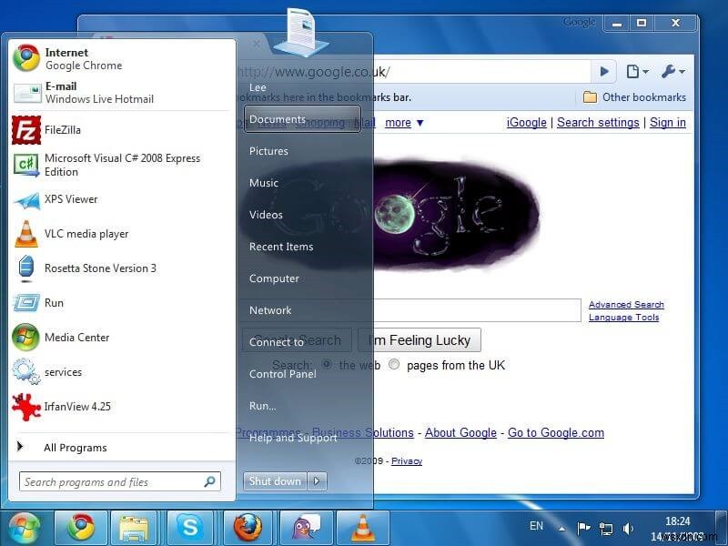
Task: Select Documents in the Start menu
Action: 278,118
